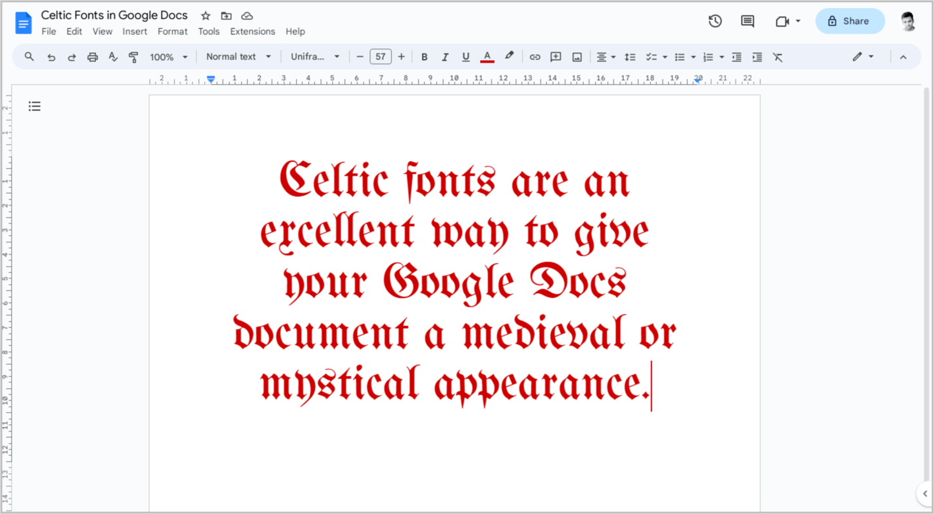Open the Google Docs home icon
Image resolution: width=934 pixels, height=514 pixels.
(23, 23)
